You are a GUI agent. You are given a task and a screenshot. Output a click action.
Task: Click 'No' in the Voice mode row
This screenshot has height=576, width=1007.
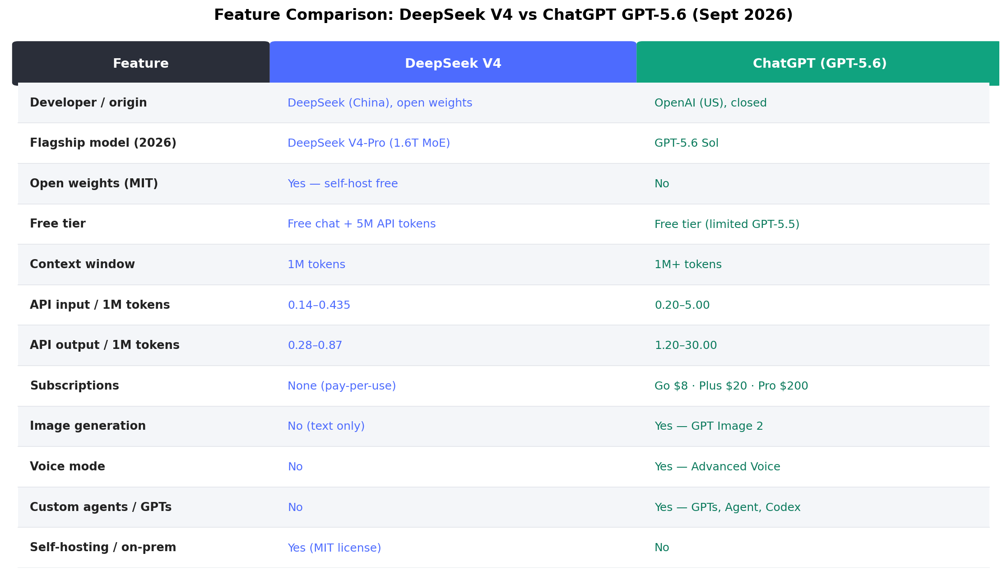pos(295,467)
